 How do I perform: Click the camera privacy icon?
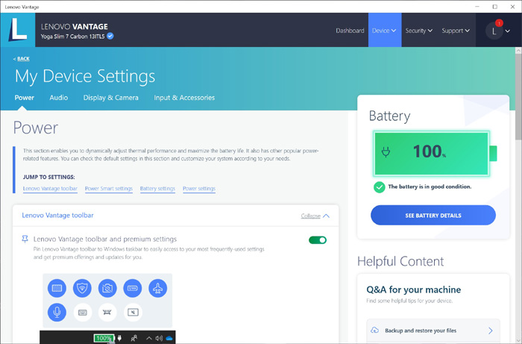pos(107,288)
